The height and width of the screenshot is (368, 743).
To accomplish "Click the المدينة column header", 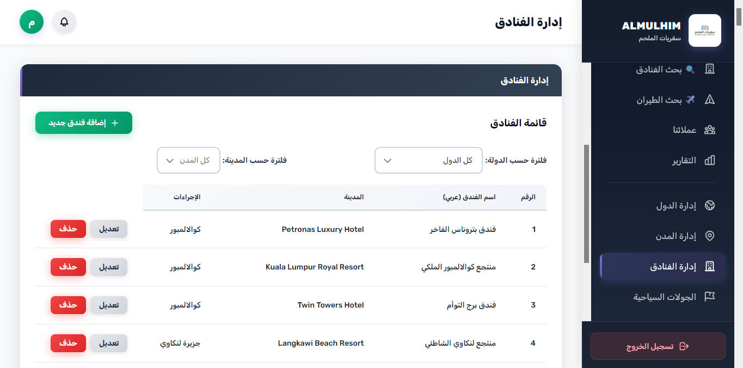I will click(354, 197).
